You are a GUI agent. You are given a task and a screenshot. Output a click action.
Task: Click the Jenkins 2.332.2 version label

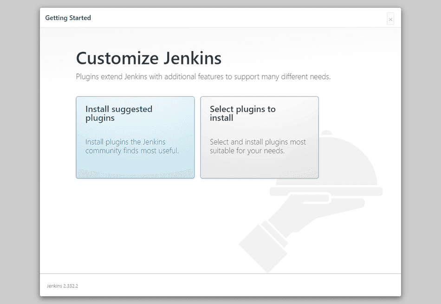(62, 286)
